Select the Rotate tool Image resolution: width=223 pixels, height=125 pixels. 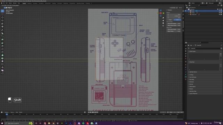coord(2,20)
